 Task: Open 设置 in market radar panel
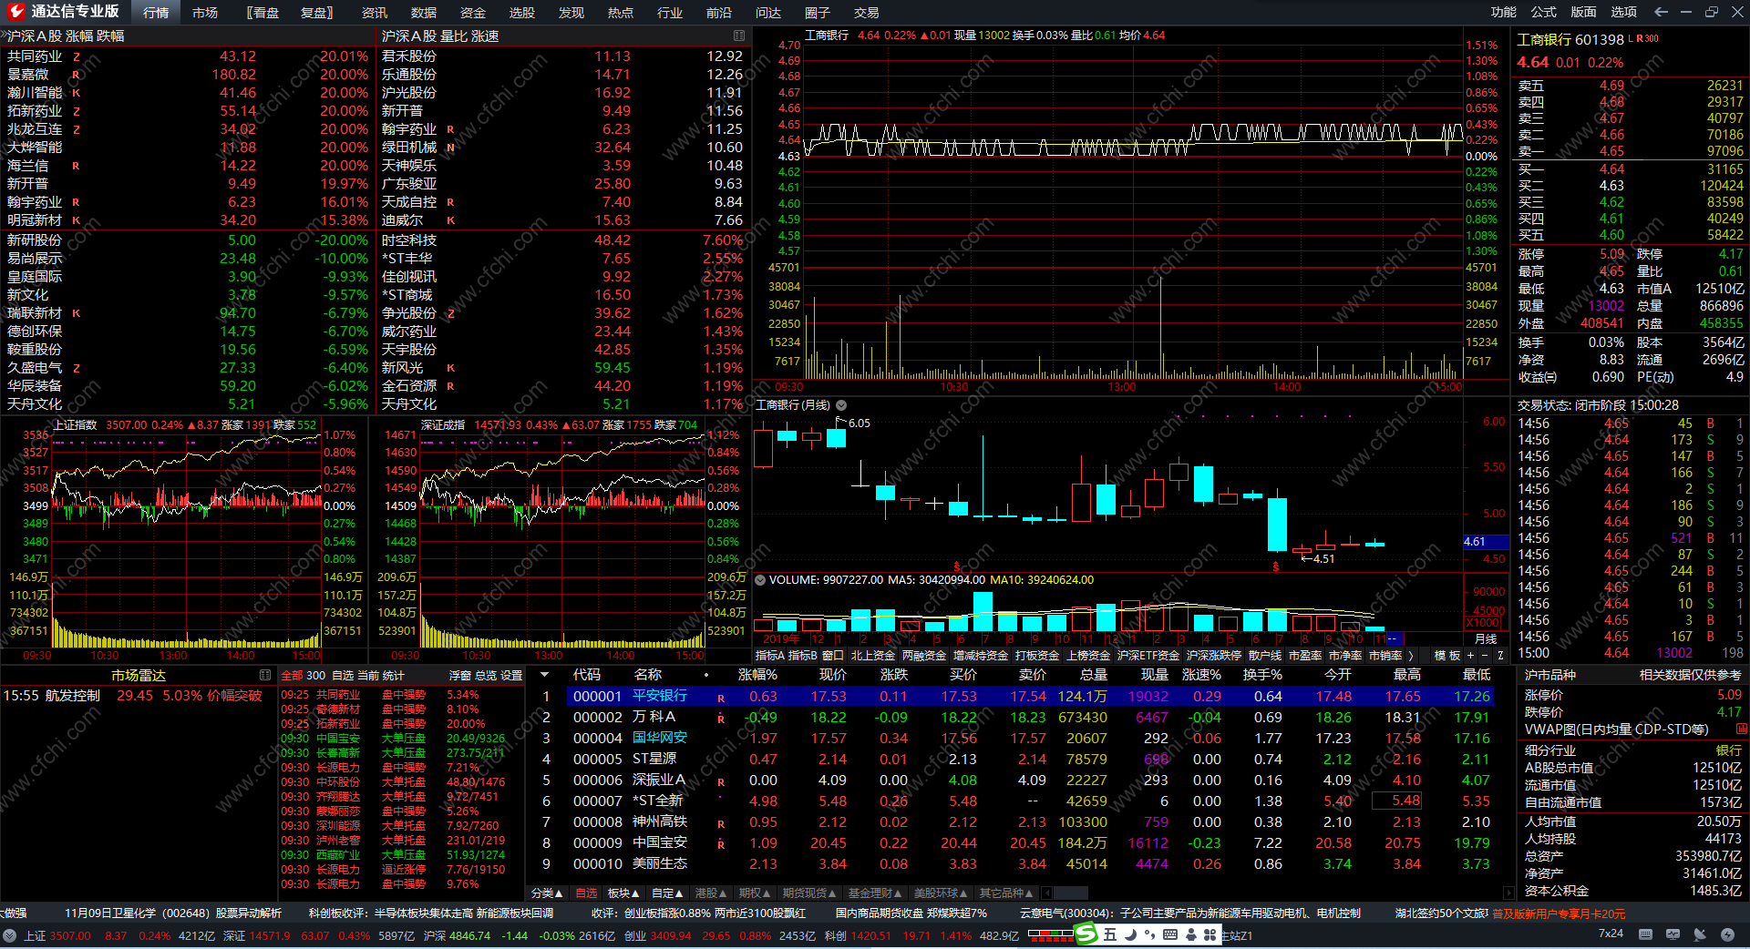[512, 676]
